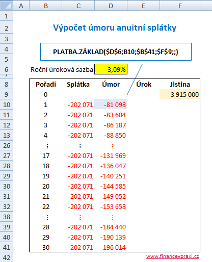Screen dimensions: 212x262
Task: Select the 'Úmor' column heading cell
Action: pos(111,84)
